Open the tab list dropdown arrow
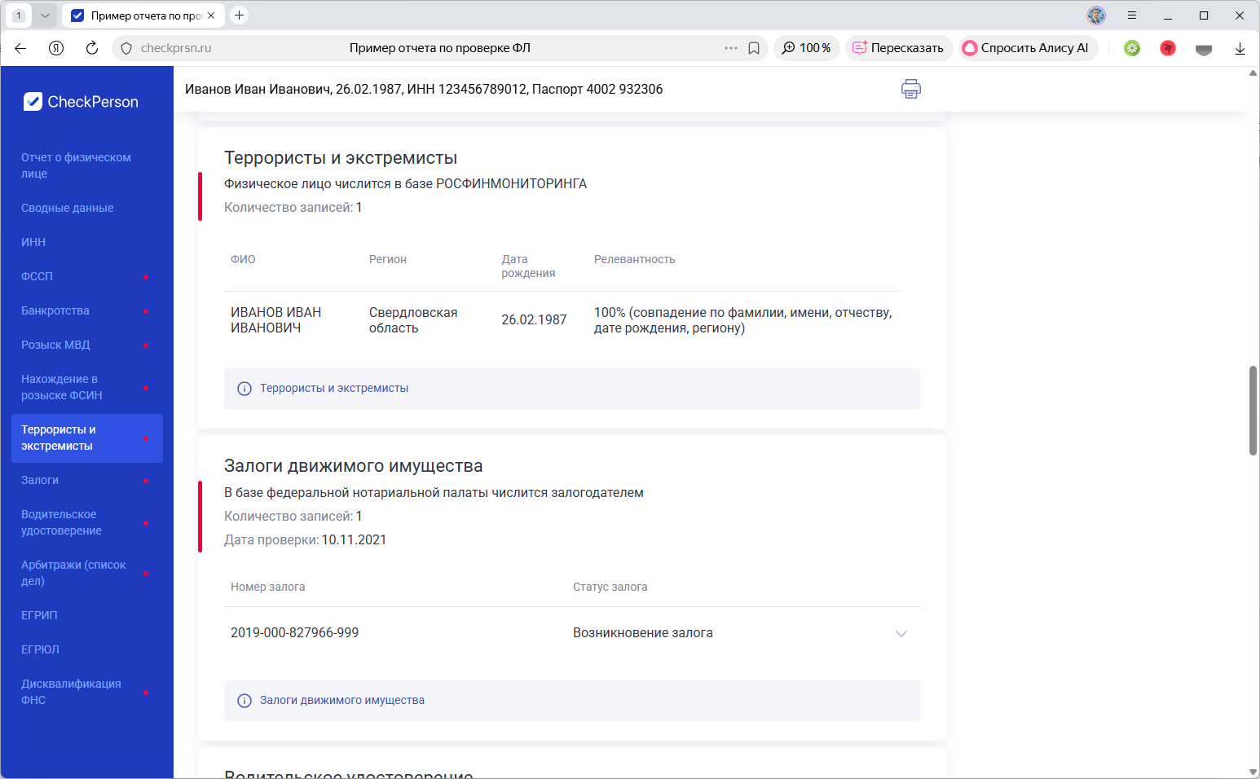 click(x=45, y=15)
